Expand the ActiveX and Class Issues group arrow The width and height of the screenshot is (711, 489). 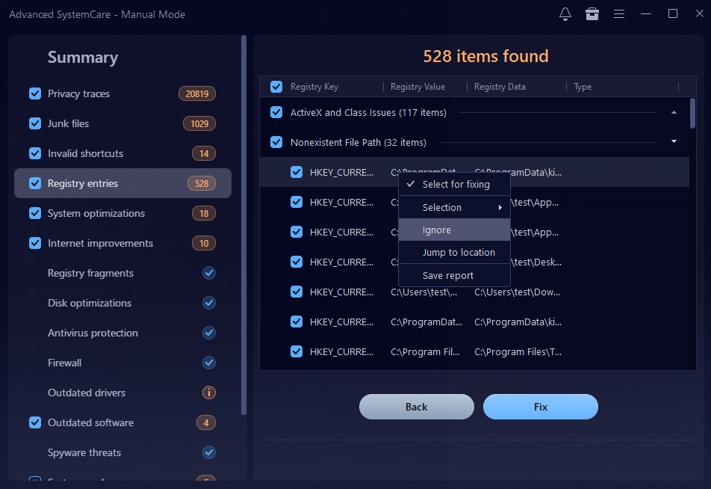coord(674,112)
